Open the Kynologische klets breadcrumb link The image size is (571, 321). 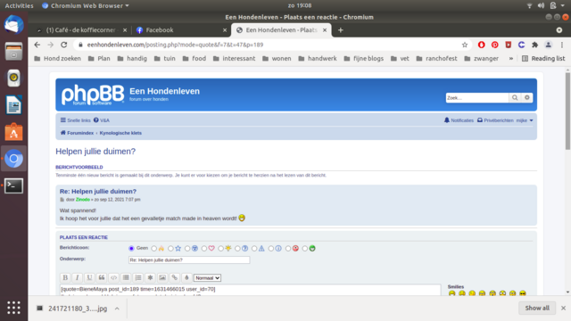(x=120, y=133)
